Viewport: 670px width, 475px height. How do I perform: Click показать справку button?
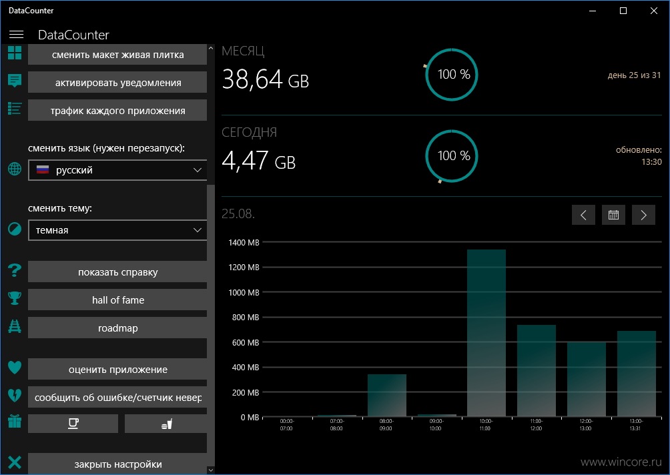click(117, 272)
